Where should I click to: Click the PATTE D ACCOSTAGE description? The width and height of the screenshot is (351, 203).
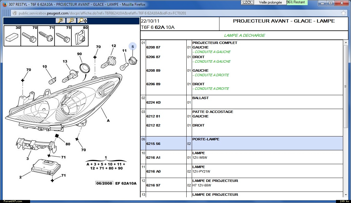coord(213,112)
